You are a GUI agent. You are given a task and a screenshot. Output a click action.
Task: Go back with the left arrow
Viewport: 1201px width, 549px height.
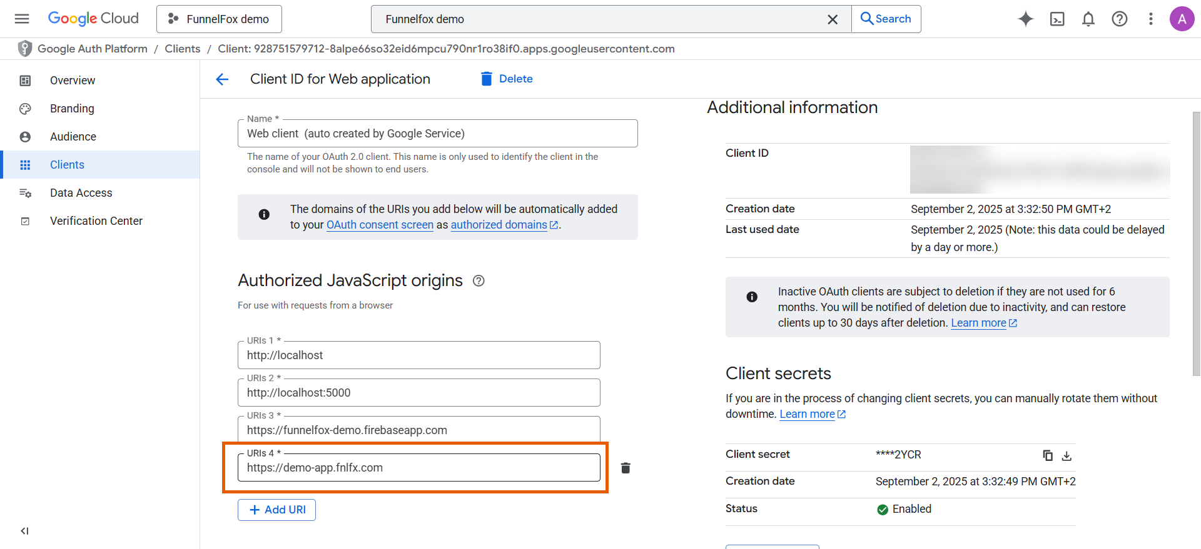coord(222,79)
